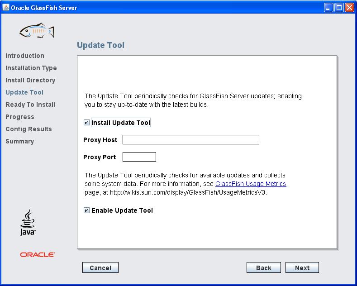Click the Install Update Tool label text
Viewport: 357px width, 286px height.
[x=121, y=123]
